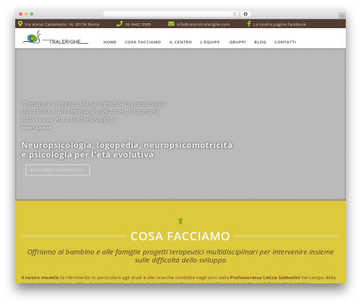This screenshot has width=361, height=305.
Task: Click the Albert Einstein attribution text
Action: coord(37,128)
